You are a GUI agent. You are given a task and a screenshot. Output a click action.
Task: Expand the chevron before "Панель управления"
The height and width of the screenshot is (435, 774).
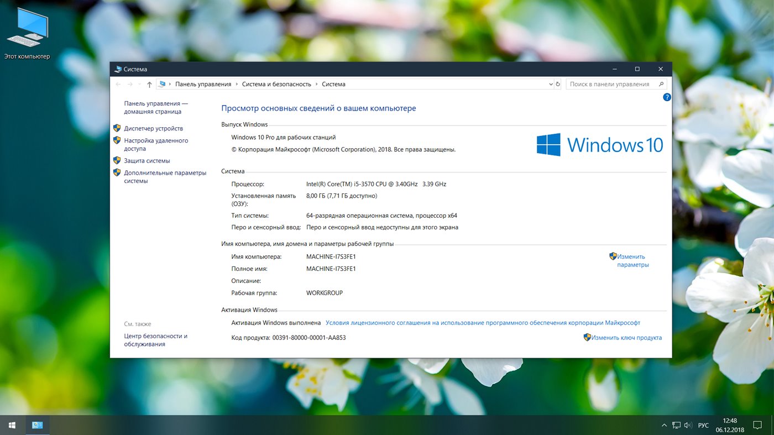click(170, 84)
